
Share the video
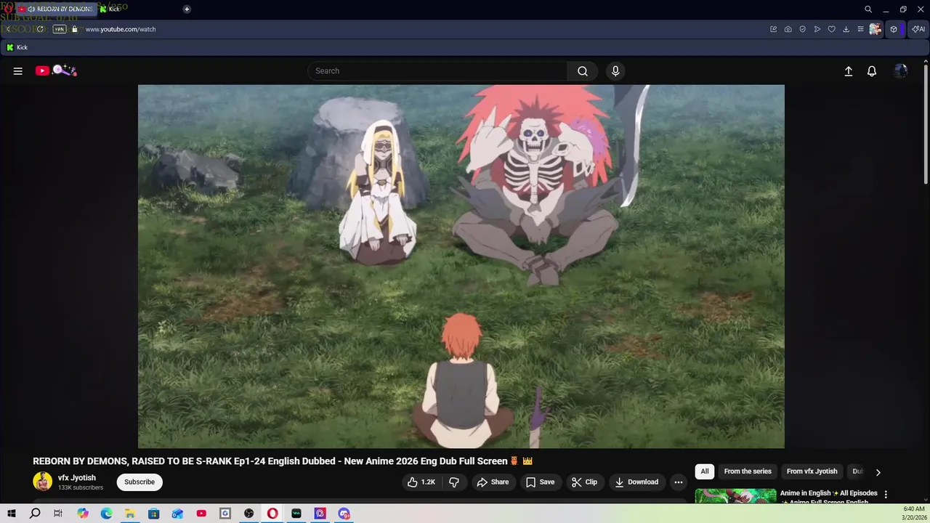click(x=493, y=482)
